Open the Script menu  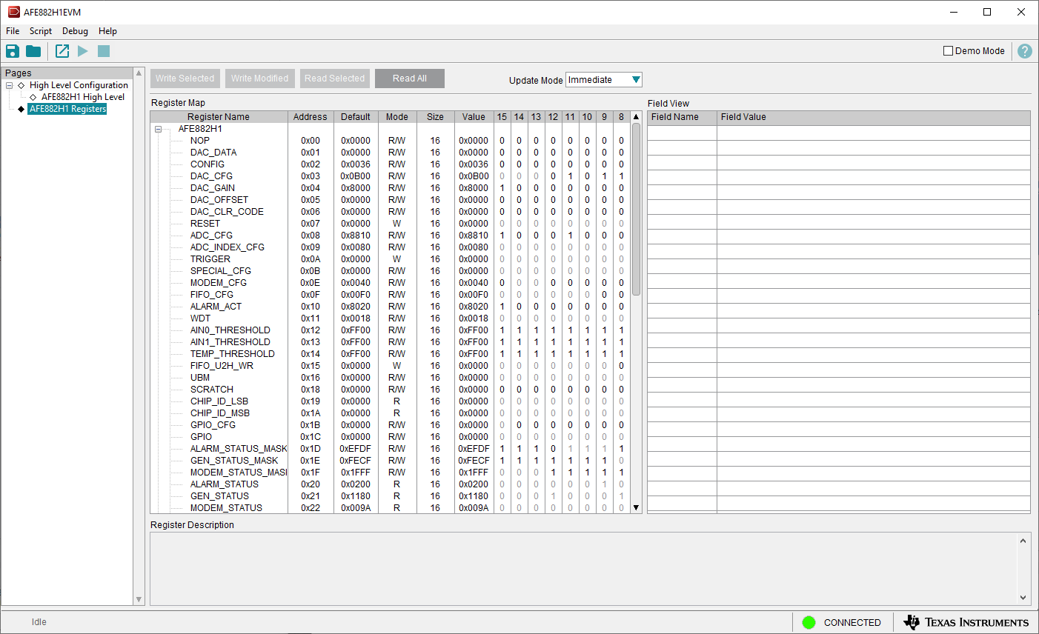coord(41,31)
